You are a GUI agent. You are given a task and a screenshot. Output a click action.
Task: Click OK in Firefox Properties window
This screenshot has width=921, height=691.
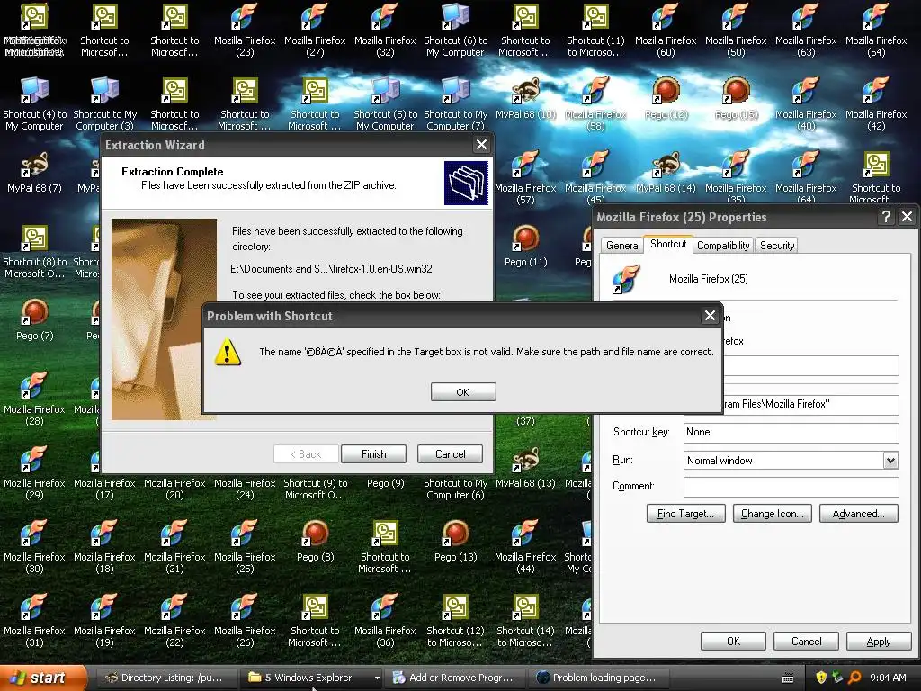coord(733,641)
